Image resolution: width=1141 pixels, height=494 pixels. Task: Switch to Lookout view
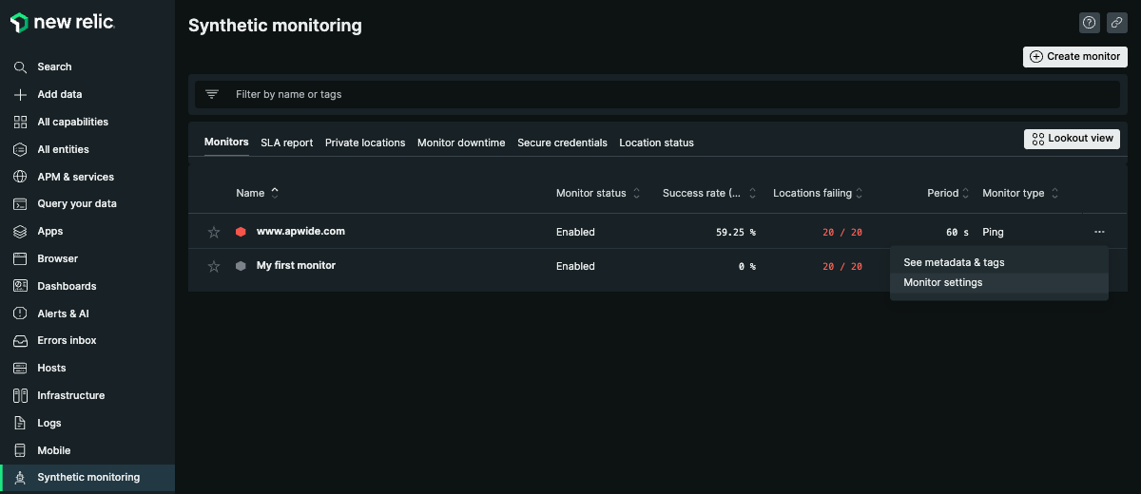(1072, 139)
